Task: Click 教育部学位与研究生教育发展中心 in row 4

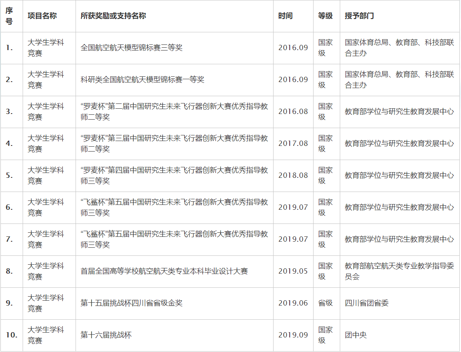Action: point(400,144)
